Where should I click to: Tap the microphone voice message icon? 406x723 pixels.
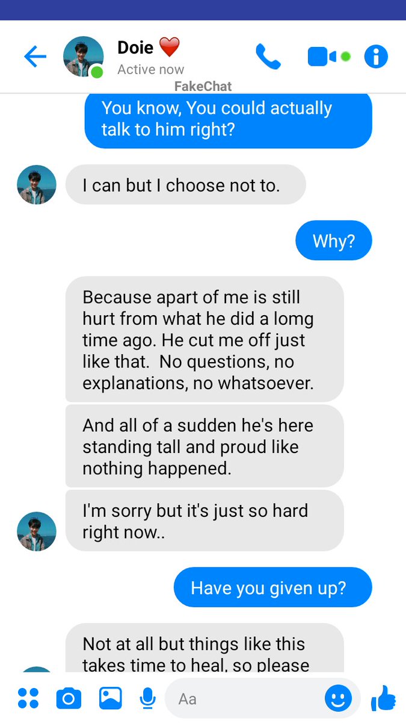tap(147, 698)
